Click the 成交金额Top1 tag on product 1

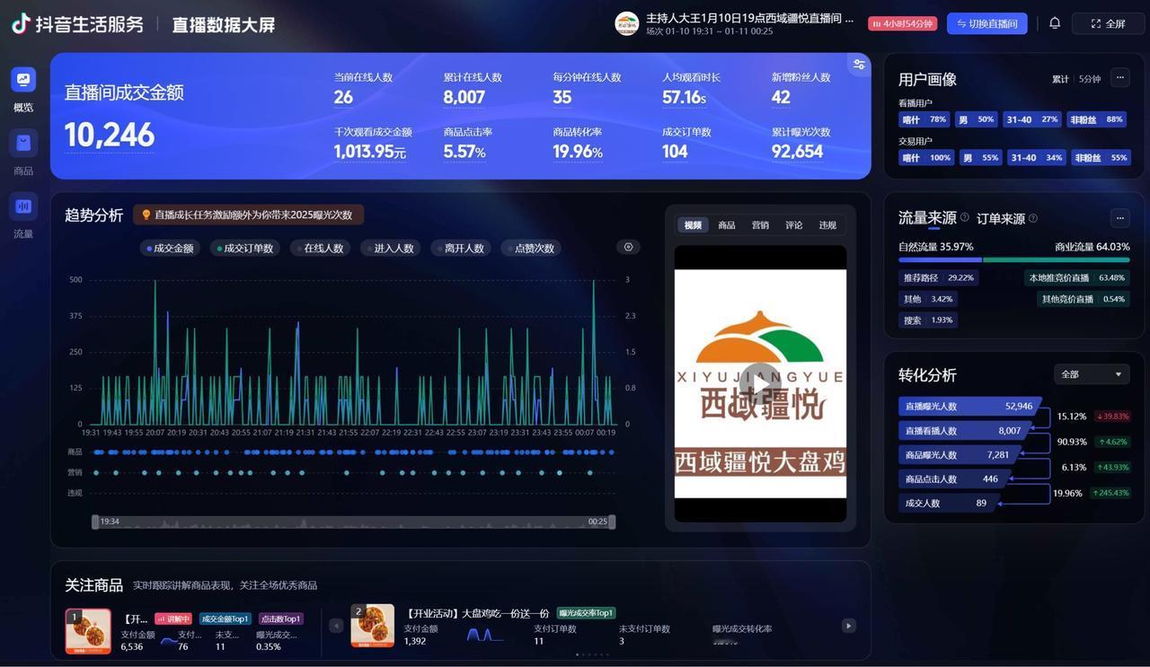(225, 619)
